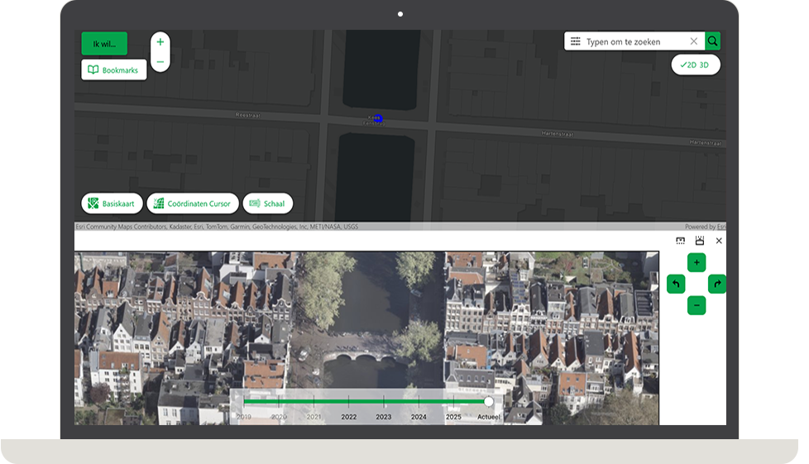
Task: Select year 2025 on the timeline
Action: click(453, 417)
